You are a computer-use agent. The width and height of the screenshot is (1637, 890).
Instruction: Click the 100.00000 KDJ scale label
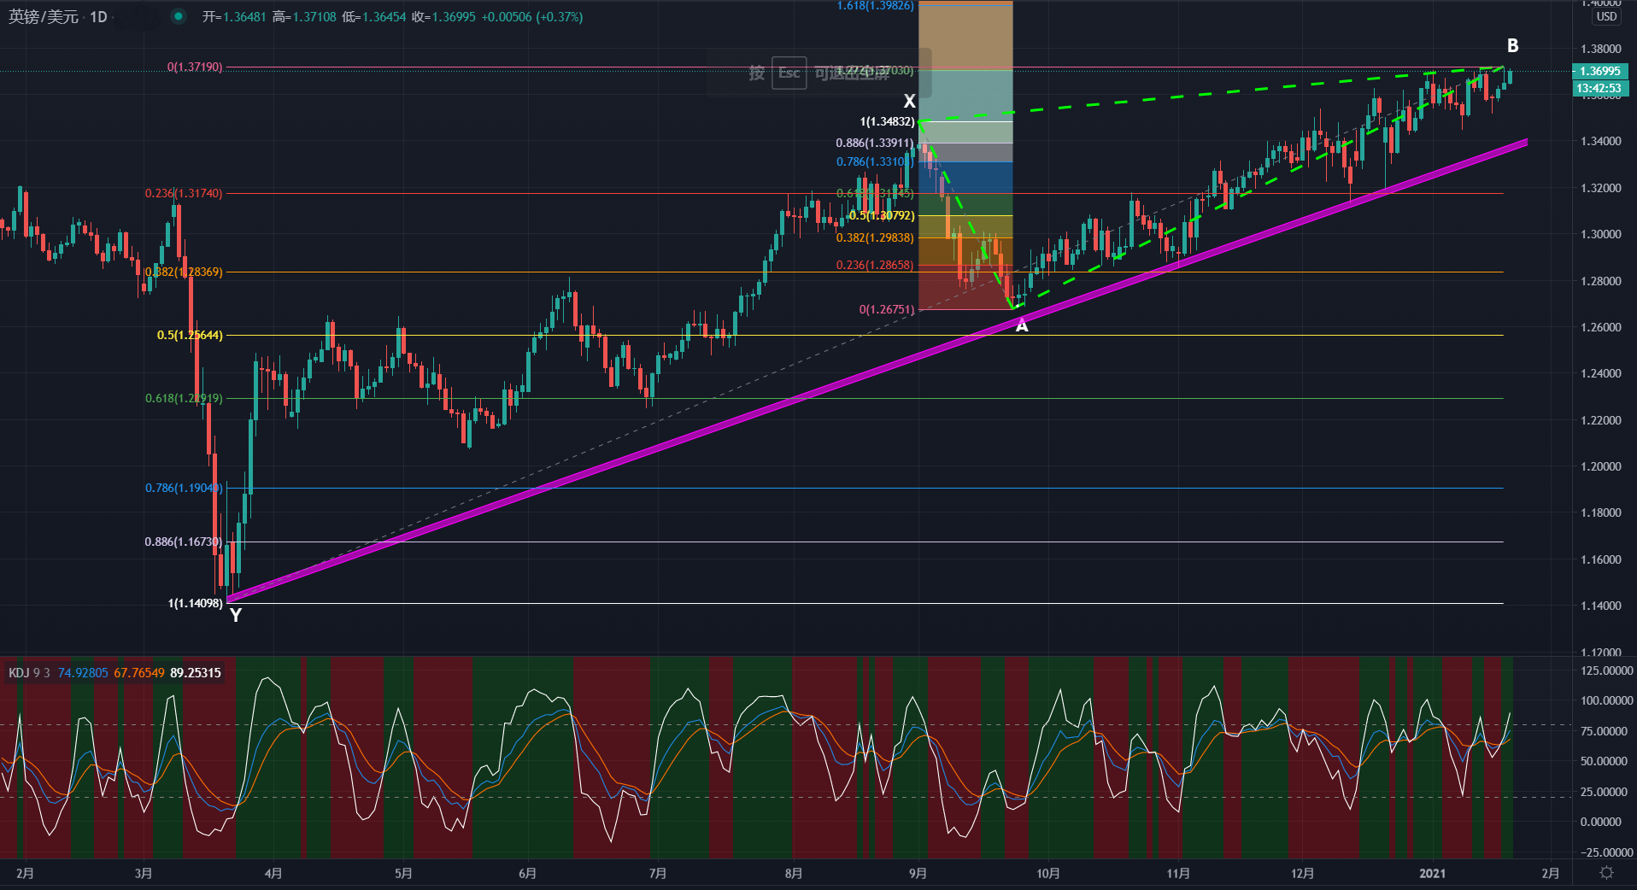click(x=1606, y=700)
